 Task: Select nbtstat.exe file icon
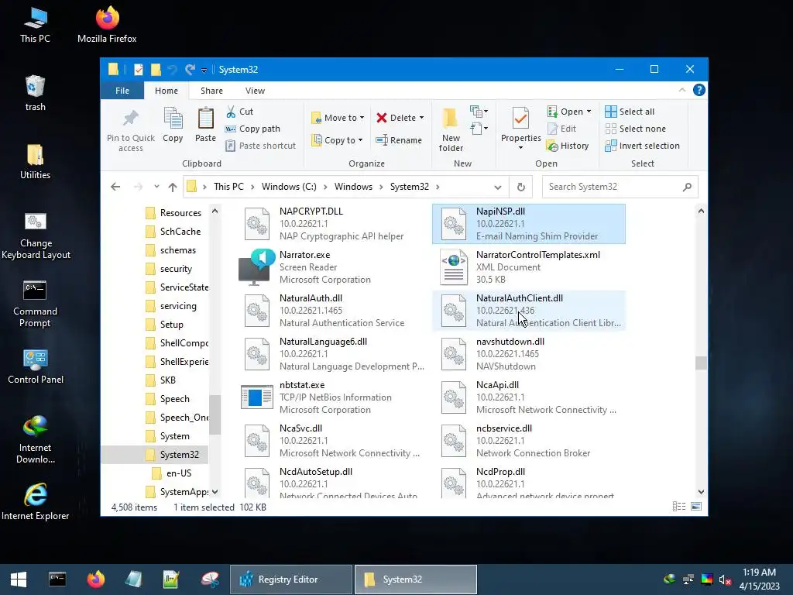(x=257, y=397)
